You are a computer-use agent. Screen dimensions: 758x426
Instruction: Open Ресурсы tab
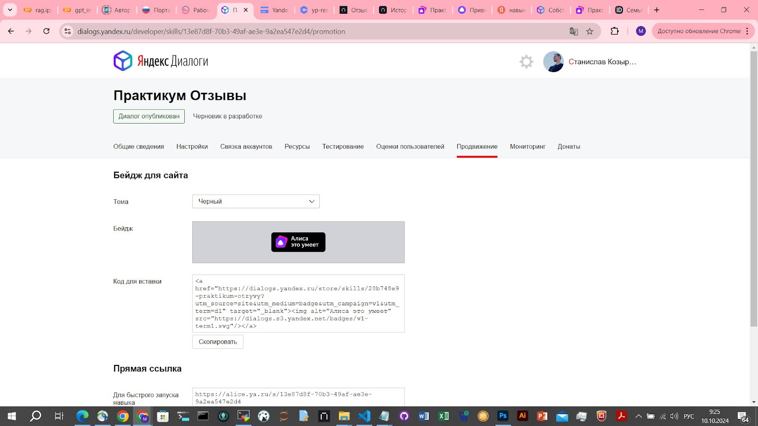point(297,146)
